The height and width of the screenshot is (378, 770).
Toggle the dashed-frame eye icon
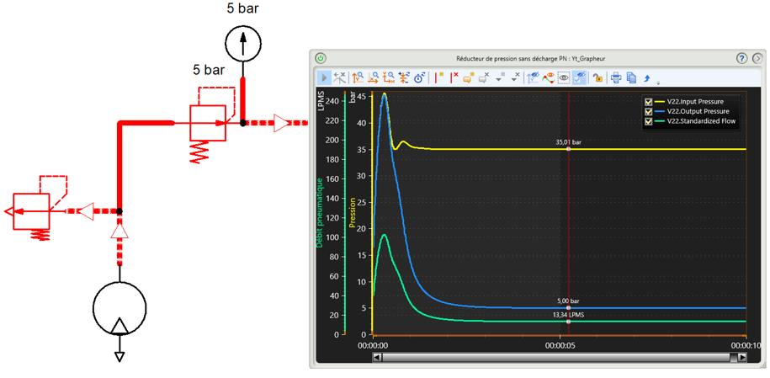tap(564, 77)
